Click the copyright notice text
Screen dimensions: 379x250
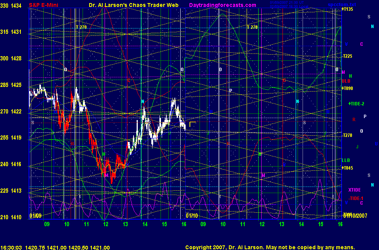pyautogui.click(x=270, y=247)
